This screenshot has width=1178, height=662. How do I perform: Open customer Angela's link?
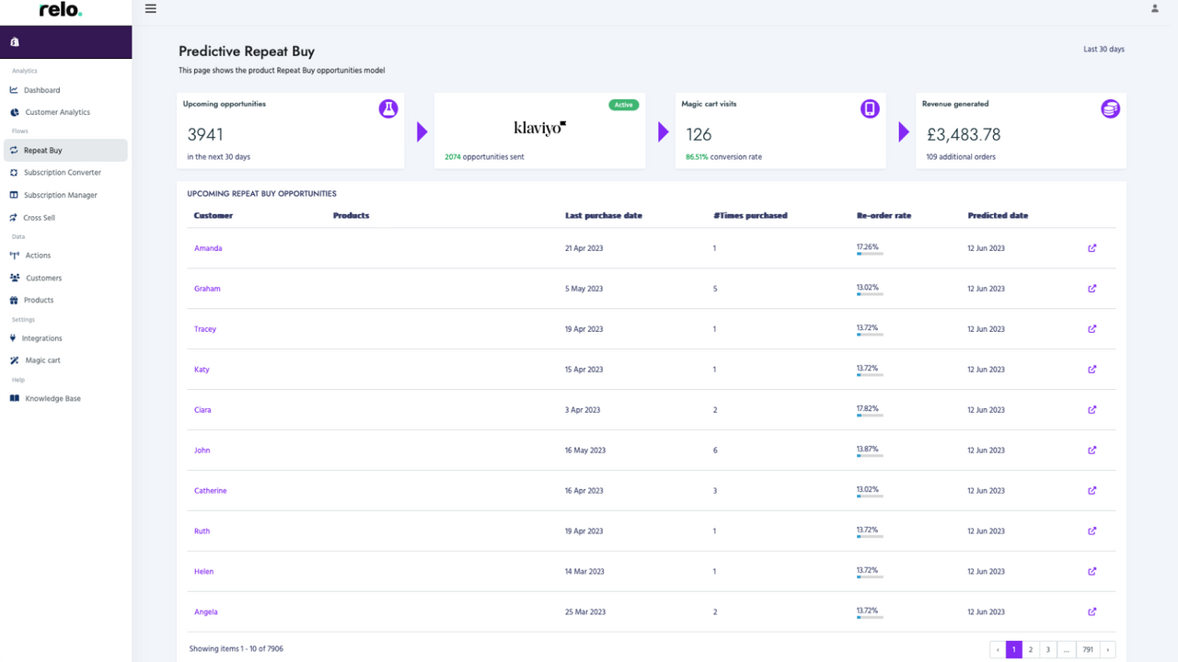206,612
